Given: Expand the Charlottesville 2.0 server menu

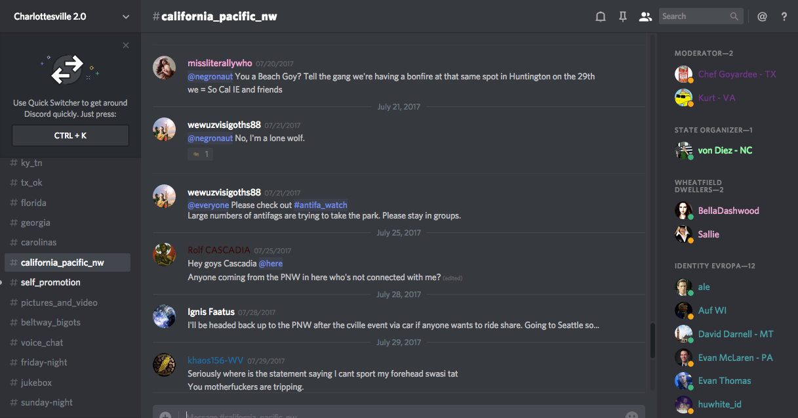Looking at the screenshot, I should 126,16.
